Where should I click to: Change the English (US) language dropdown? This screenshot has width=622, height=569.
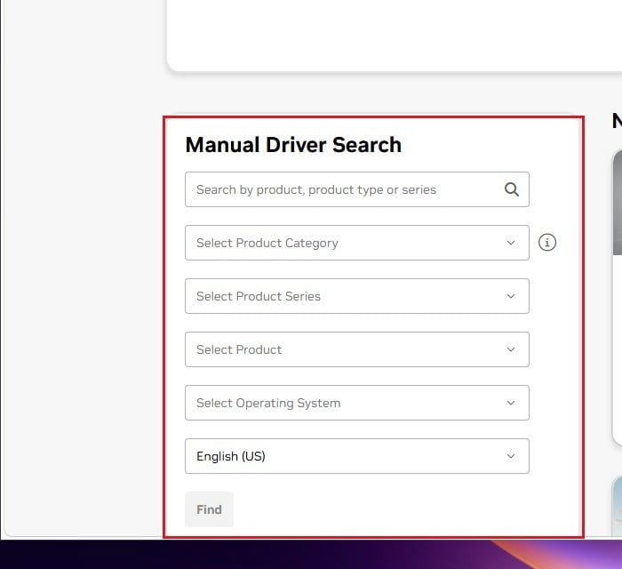click(x=356, y=456)
